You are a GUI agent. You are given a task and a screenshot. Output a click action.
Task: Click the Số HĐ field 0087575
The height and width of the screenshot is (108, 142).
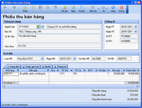pos(124,59)
